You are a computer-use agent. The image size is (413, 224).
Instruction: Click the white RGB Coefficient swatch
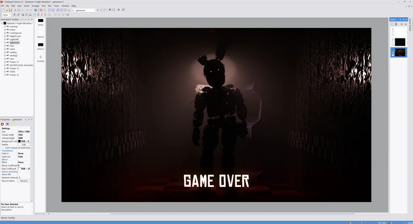19,169
